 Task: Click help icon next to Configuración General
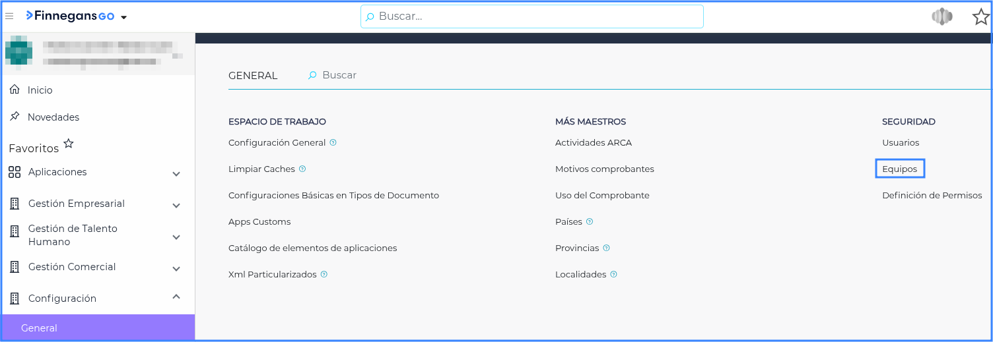tap(333, 142)
